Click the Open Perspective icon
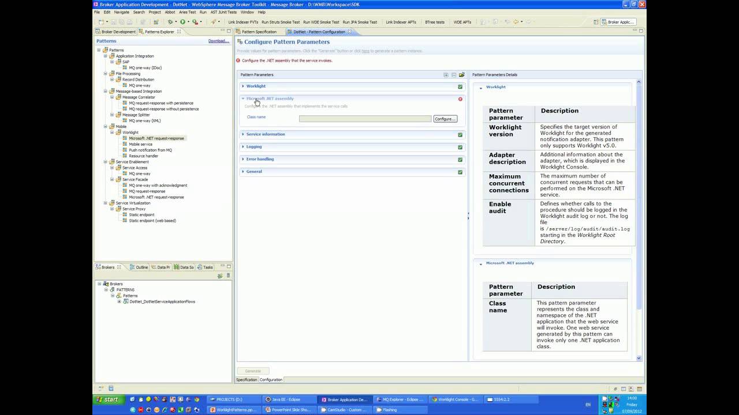The width and height of the screenshot is (739, 415). [596, 22]
